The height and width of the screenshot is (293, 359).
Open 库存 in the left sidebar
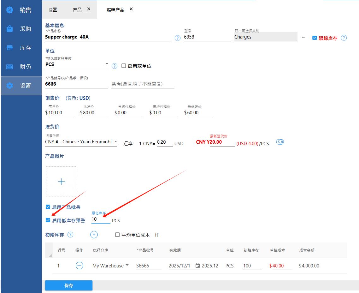pos(21,48)
